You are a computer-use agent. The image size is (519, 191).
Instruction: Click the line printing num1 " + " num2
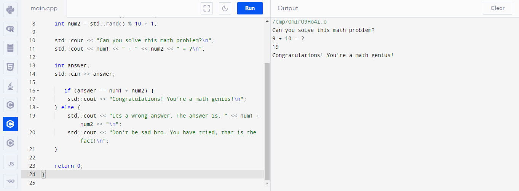pos(130,49)
